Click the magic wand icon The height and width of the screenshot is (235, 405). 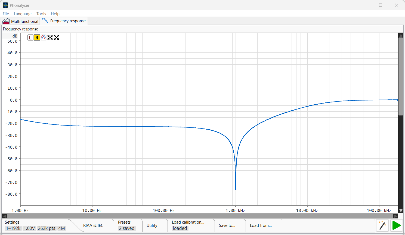[382, 225]
